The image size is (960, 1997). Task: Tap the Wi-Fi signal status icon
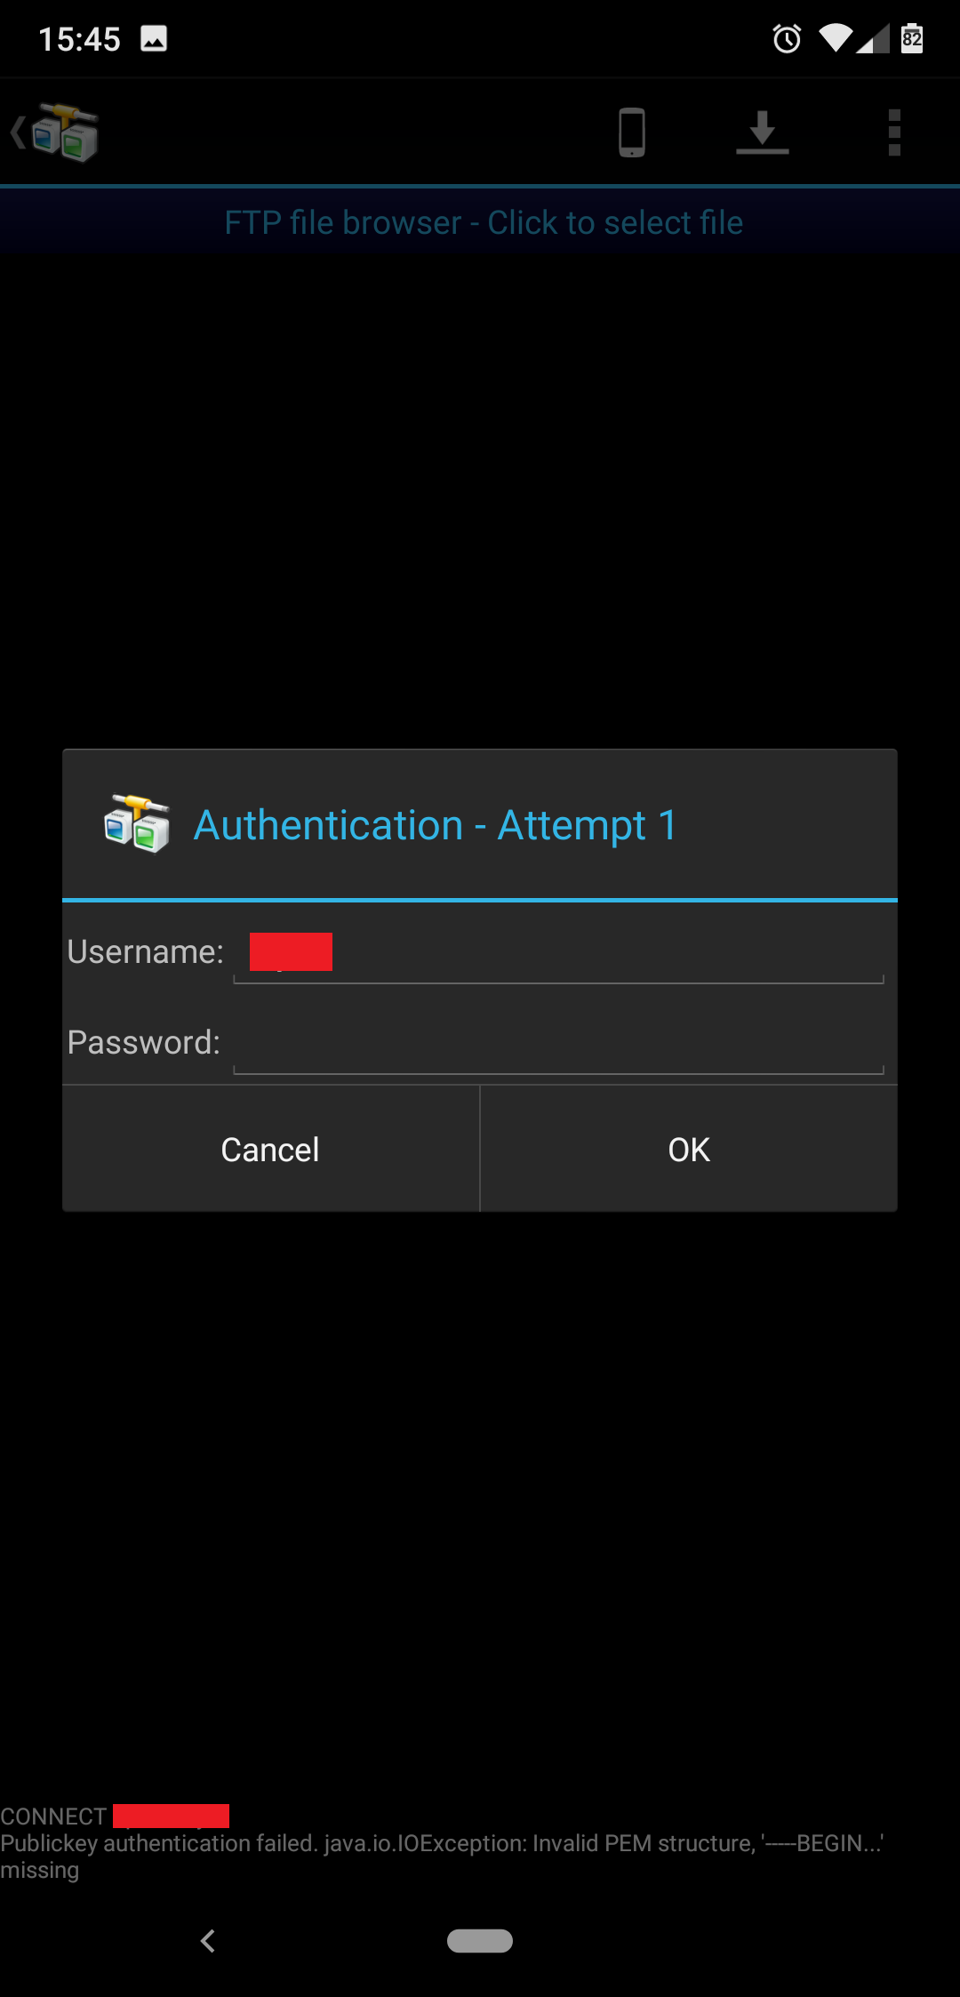tap(836, 38)
